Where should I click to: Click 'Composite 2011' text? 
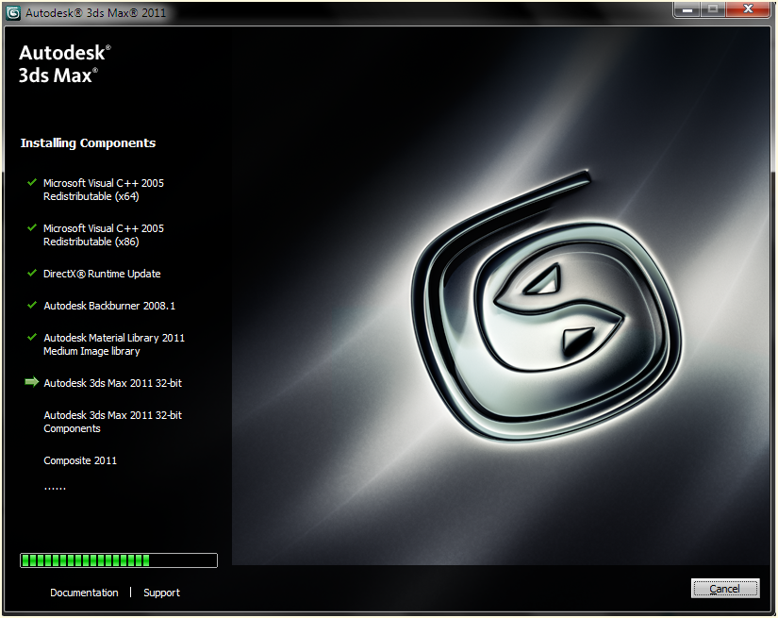click(80, 460)
